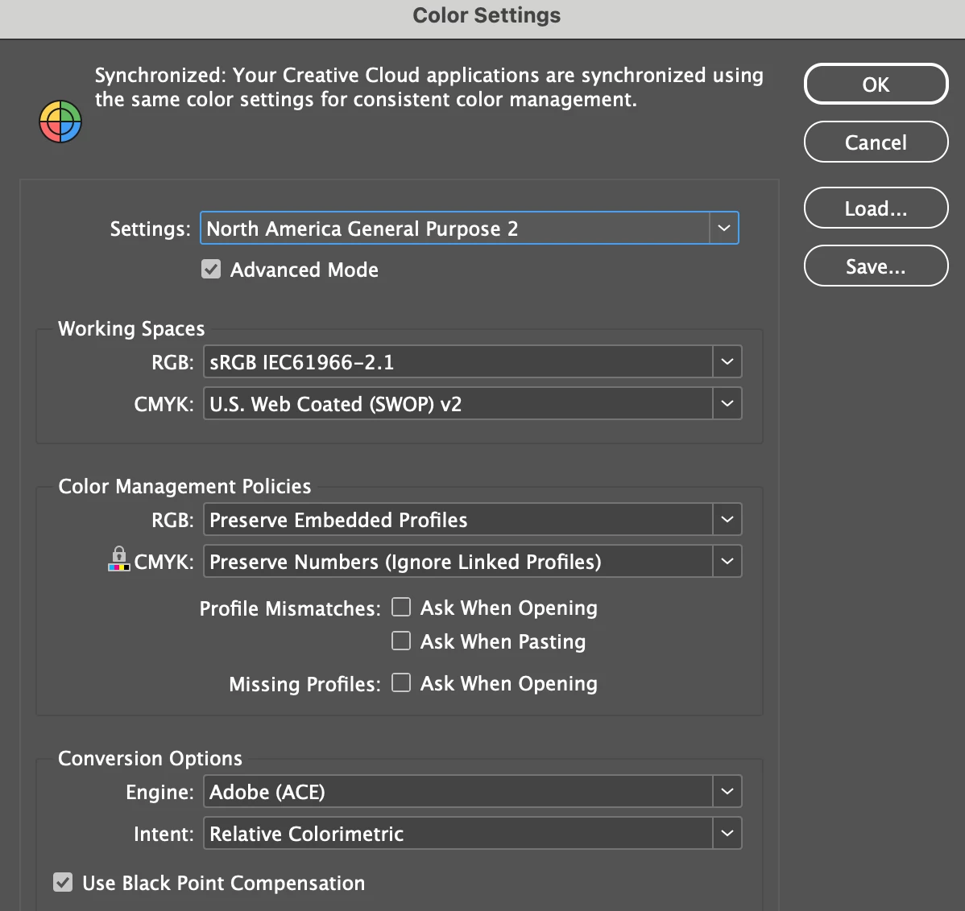Click the Cancel button
This screenshot has height=911, width=965.
coord(876,142)
